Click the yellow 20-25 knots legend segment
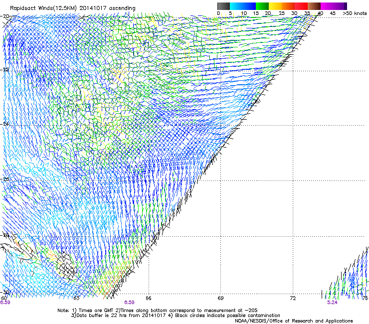 click(275, 6)
